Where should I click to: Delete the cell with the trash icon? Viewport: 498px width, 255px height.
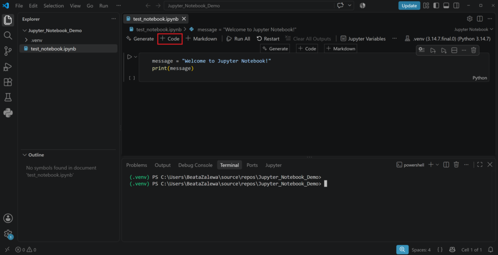click(x=474, y=50)
